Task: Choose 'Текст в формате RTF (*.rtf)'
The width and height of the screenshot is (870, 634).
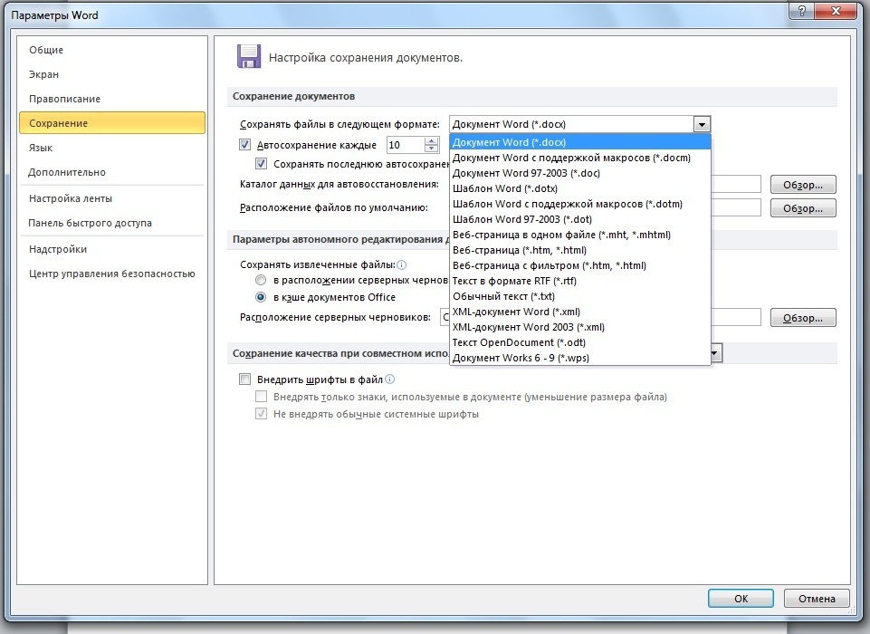Action: coord(579,281)
